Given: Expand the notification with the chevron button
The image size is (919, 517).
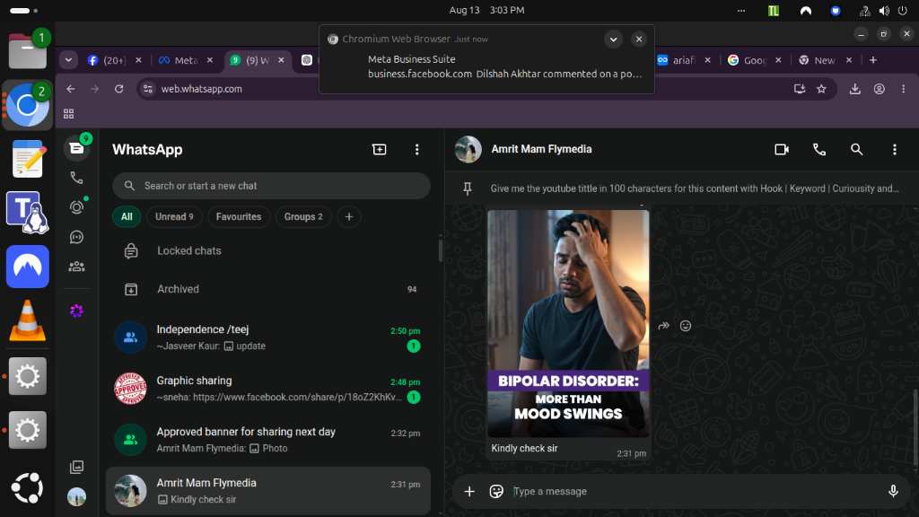Looking at the screenshot, I should [613, 39].
